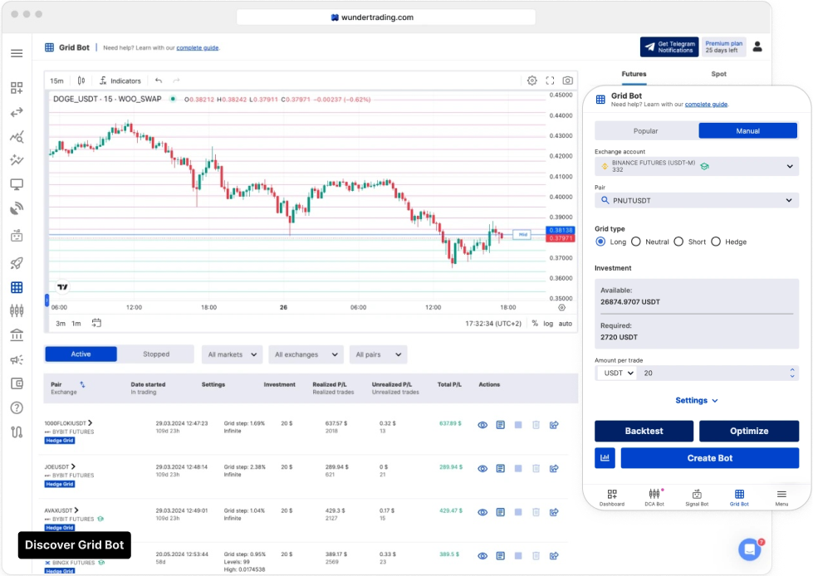Open the All markets dropdown

tap(232, 354)
